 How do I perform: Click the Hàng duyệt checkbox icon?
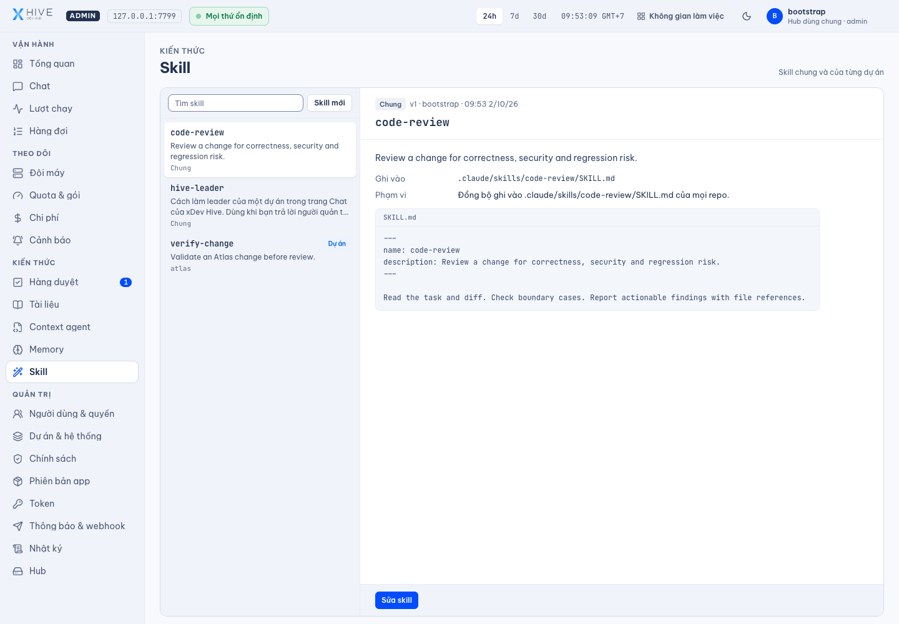click(18, 282)
